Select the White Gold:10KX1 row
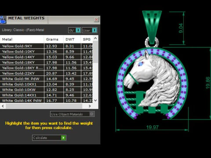The height and width of the screenshot is (158, 211). (x=46, y=84)
